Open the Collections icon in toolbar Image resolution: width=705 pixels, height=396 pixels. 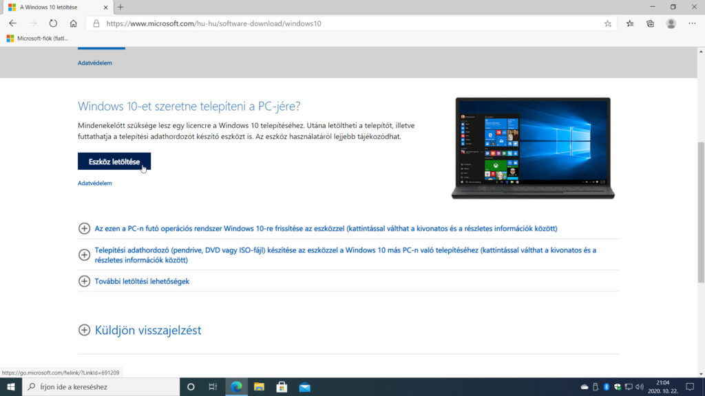[x=650, y=23]
